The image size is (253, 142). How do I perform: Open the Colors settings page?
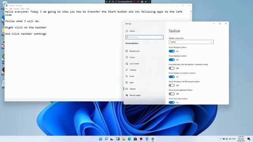click(132, 57)
